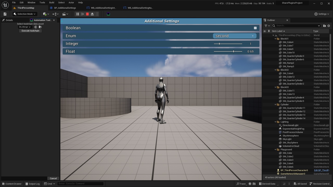Open the Cmd console type dropdown
The image size is (333, 187).
click(49, 184)
